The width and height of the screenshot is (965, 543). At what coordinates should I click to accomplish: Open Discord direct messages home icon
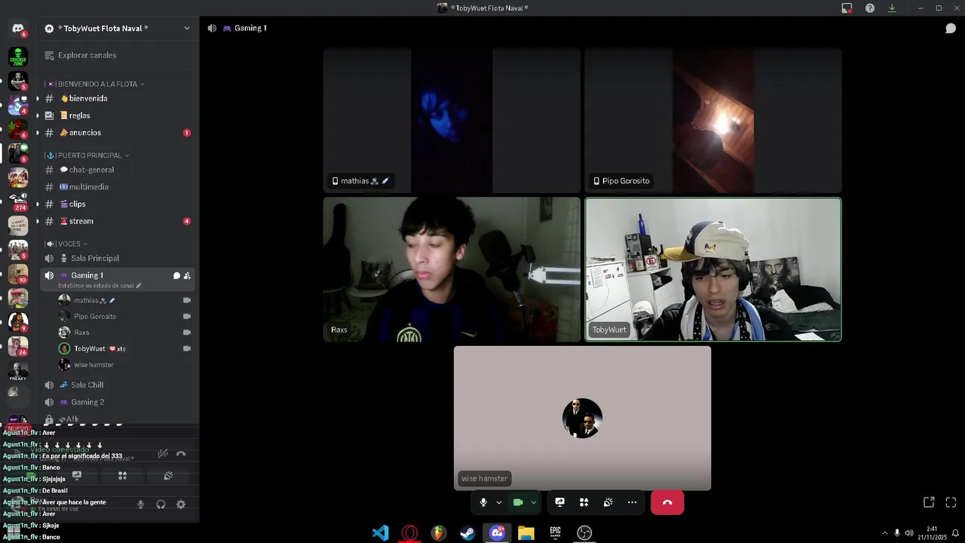point(18,29)
